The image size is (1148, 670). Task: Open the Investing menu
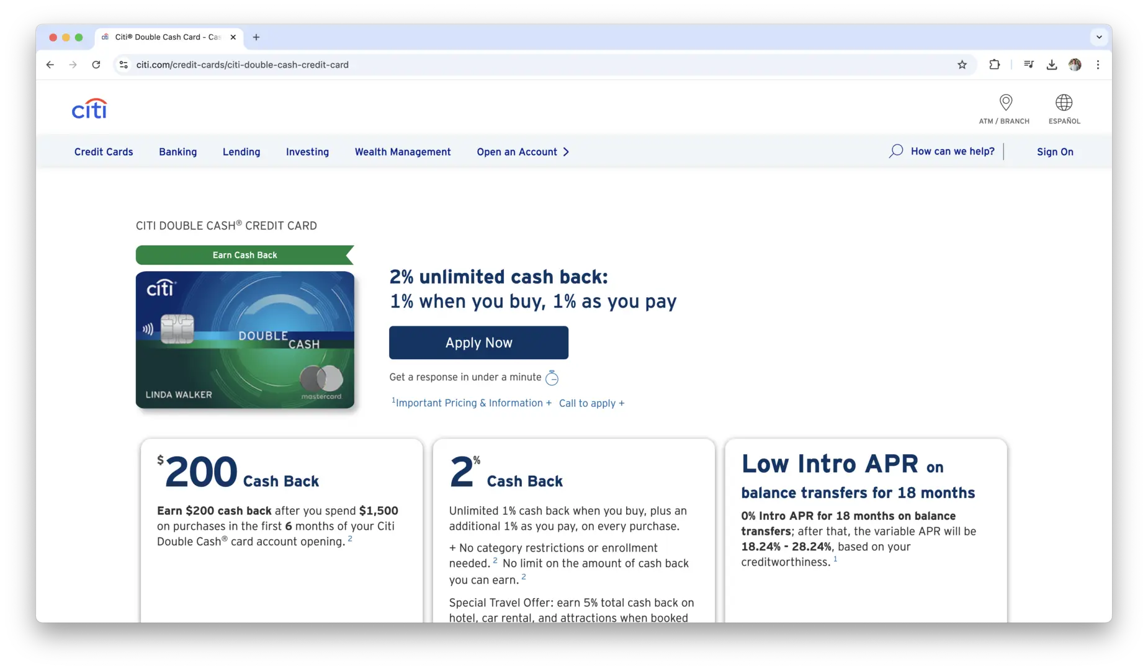click(x=307, y=152)
